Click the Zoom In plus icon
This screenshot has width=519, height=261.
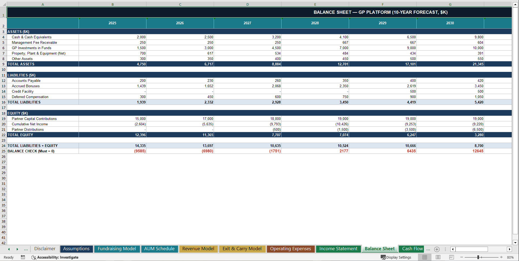[x=501, y=257]
